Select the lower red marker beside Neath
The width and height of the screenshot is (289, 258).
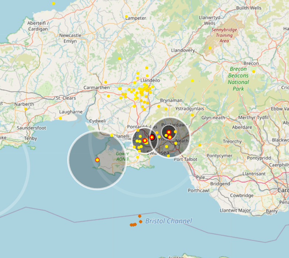coord(170,137)
